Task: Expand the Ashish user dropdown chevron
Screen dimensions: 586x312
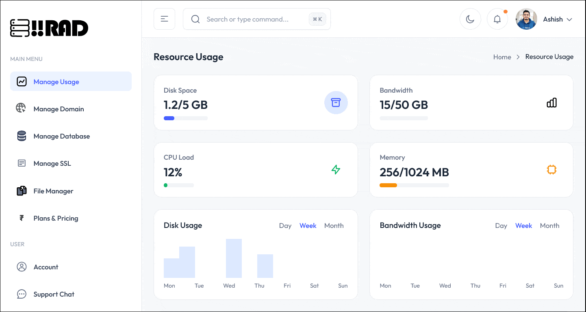Action: [569, 19]
